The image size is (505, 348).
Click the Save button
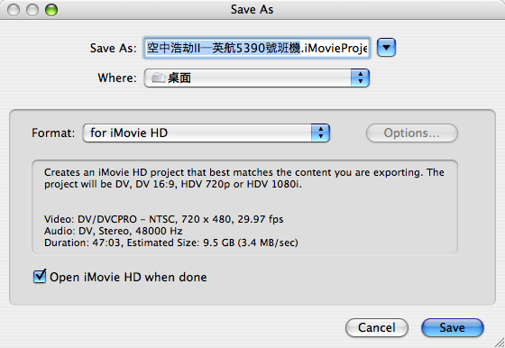click(453, 328)
